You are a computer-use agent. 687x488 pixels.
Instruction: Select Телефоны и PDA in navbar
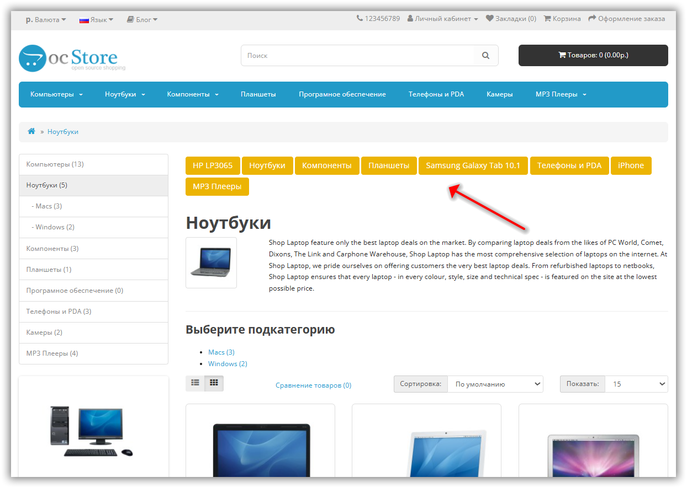(x=436, y=94)
